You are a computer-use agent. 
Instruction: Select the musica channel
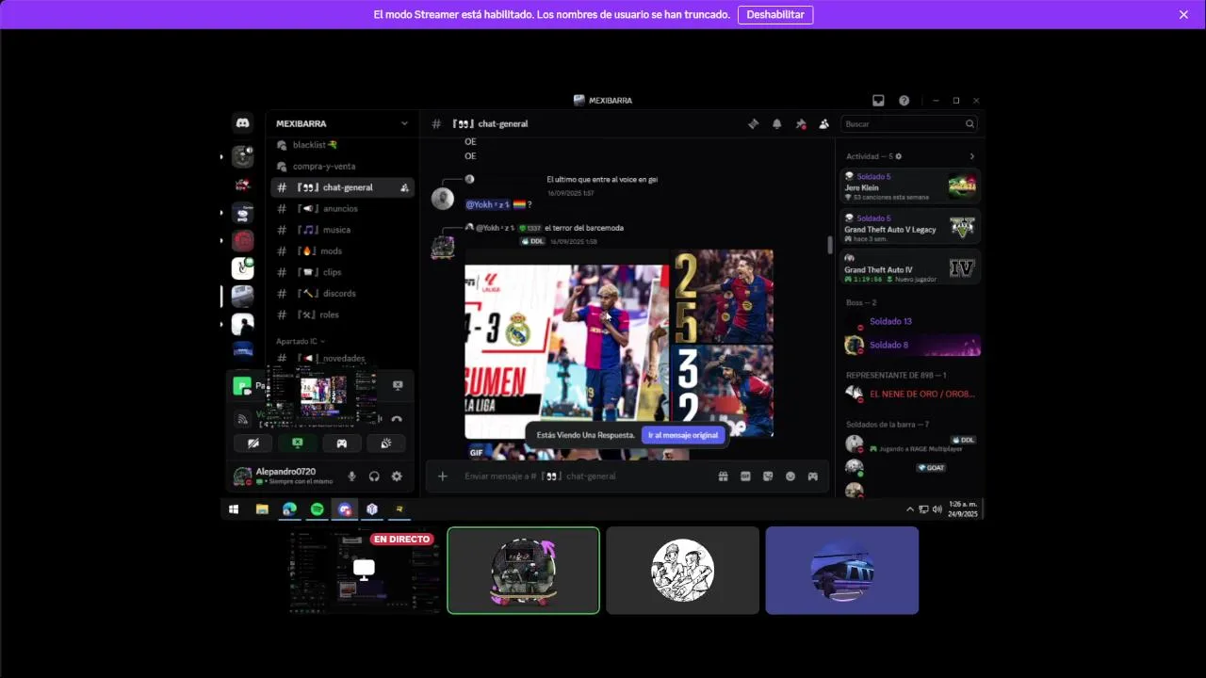pyautogui.click(x=342, y=230)
